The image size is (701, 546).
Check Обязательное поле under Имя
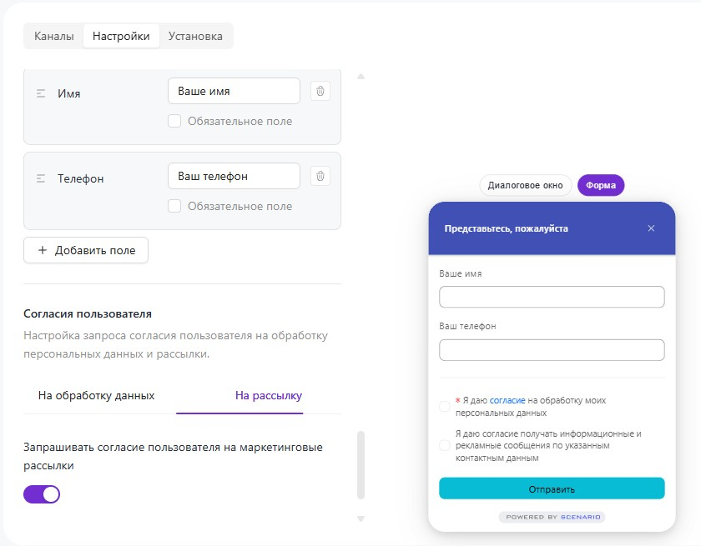174,121
